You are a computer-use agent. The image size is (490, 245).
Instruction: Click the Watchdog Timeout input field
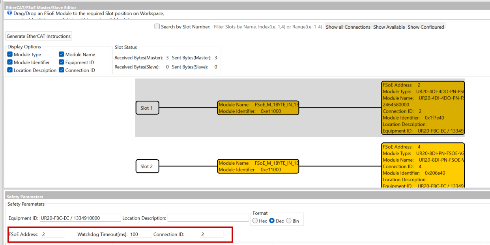pos(140,234)
